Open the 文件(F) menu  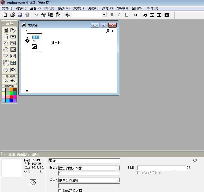click(7, 8)
